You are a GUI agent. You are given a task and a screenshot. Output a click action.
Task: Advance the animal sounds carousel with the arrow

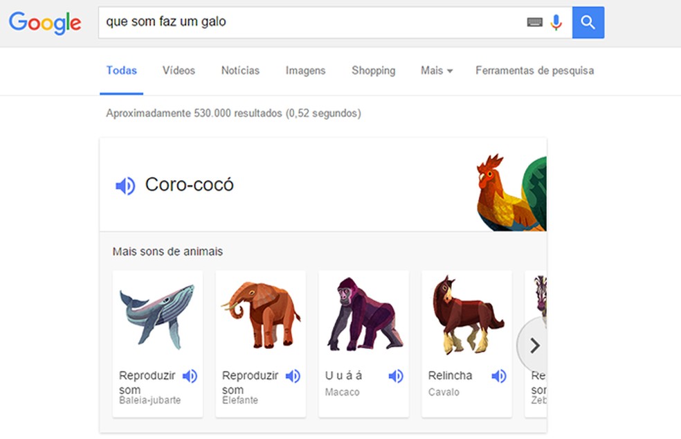tap(534, 345)
